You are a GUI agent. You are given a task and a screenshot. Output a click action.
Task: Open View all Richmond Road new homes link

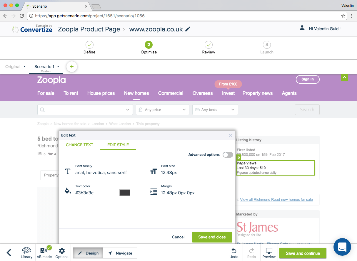point(276,199)
